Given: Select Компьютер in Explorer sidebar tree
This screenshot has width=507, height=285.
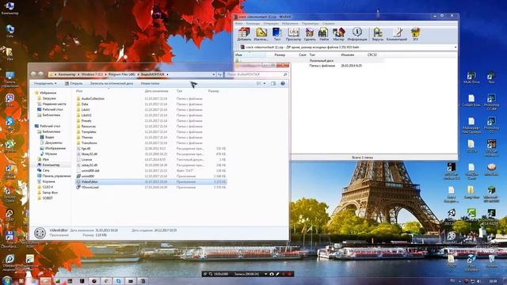Looking at the screenshot, I should pyautogui.click(x=51, y=165).
